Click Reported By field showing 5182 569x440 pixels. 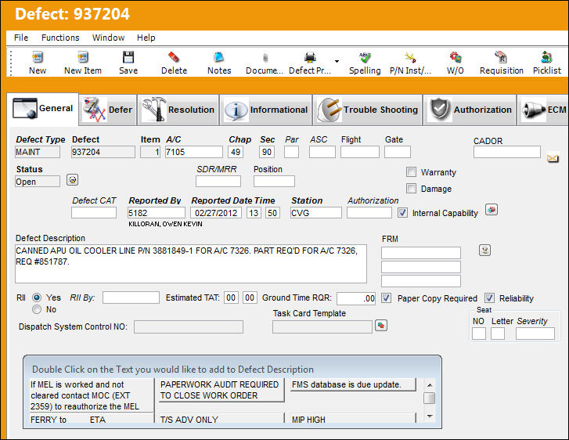pos(156,212)
